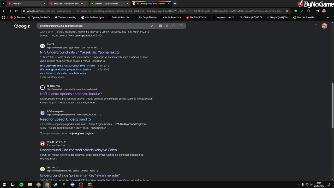
Task: Open more options for the FrmTR result
Action: (x=101, y=48)
